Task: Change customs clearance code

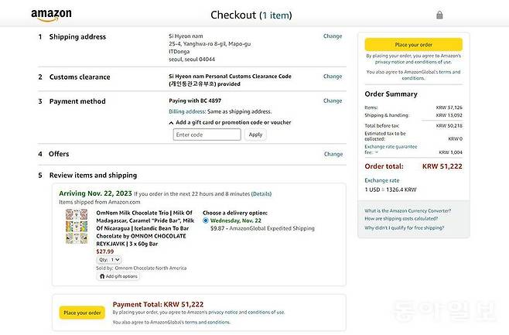Action: click(333, 77)
